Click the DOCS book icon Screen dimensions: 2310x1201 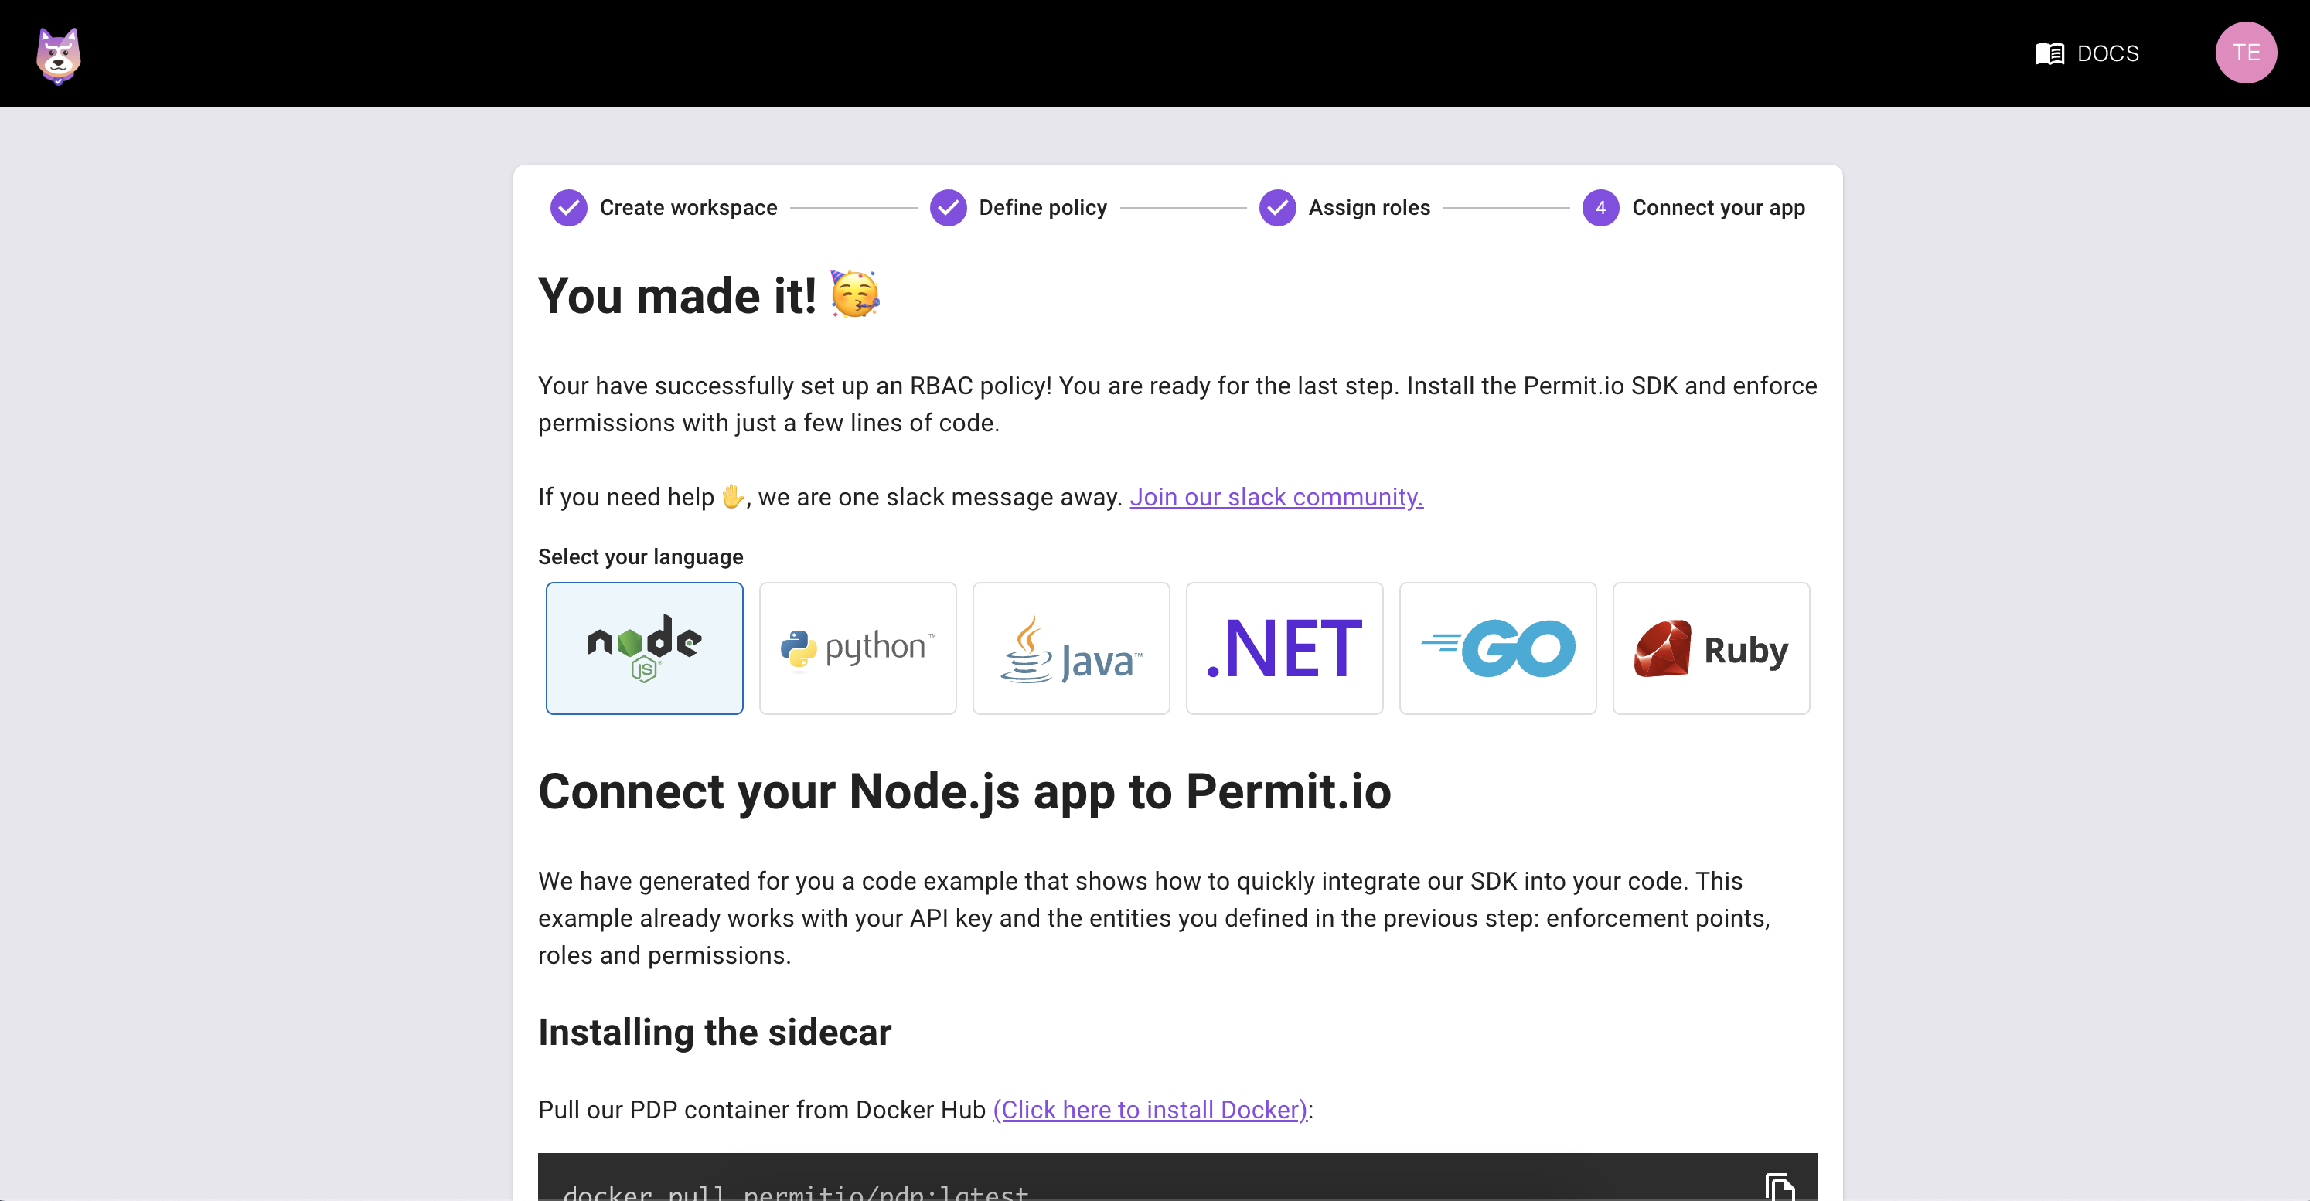(2047, 52)
